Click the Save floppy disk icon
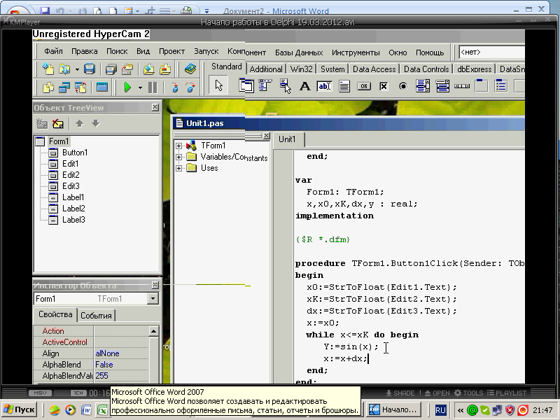The image size is (560, 420). (x=90, y=69)
